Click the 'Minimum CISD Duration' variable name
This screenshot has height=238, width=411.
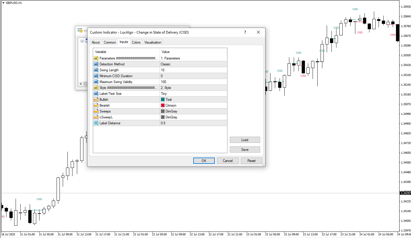(x=116, y=76)
